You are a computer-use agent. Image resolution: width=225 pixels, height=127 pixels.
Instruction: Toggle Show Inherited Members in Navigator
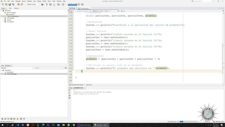pyautogui.click(x=2, y=119)
